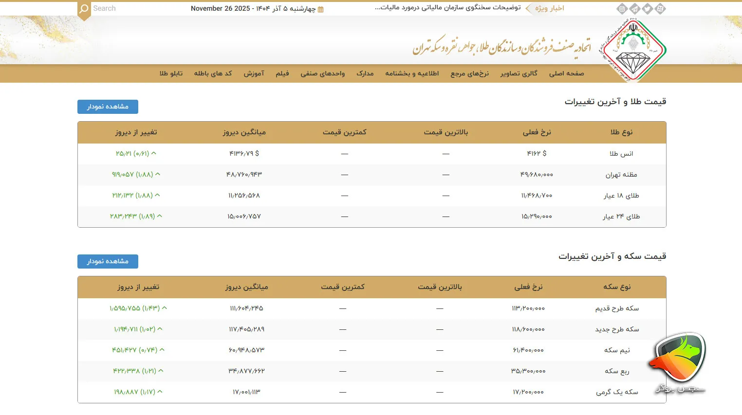Image resolution: width=742 pixels, height=415 pixels.
Task: Click the calendar icon next to the date
Action: 319,8
